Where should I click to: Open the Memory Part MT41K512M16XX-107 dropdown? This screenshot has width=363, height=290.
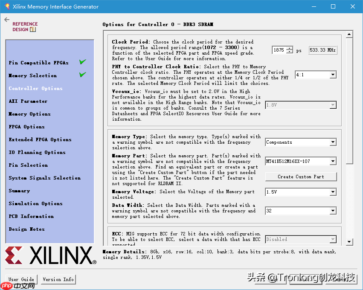pyautogui.click(x=301, y=161)
